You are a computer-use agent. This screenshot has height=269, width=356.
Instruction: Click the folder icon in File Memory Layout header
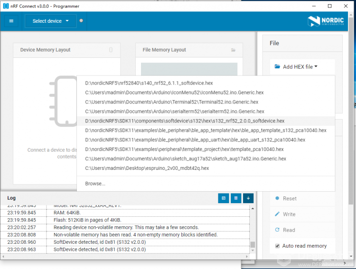click(x=233, y=50)
